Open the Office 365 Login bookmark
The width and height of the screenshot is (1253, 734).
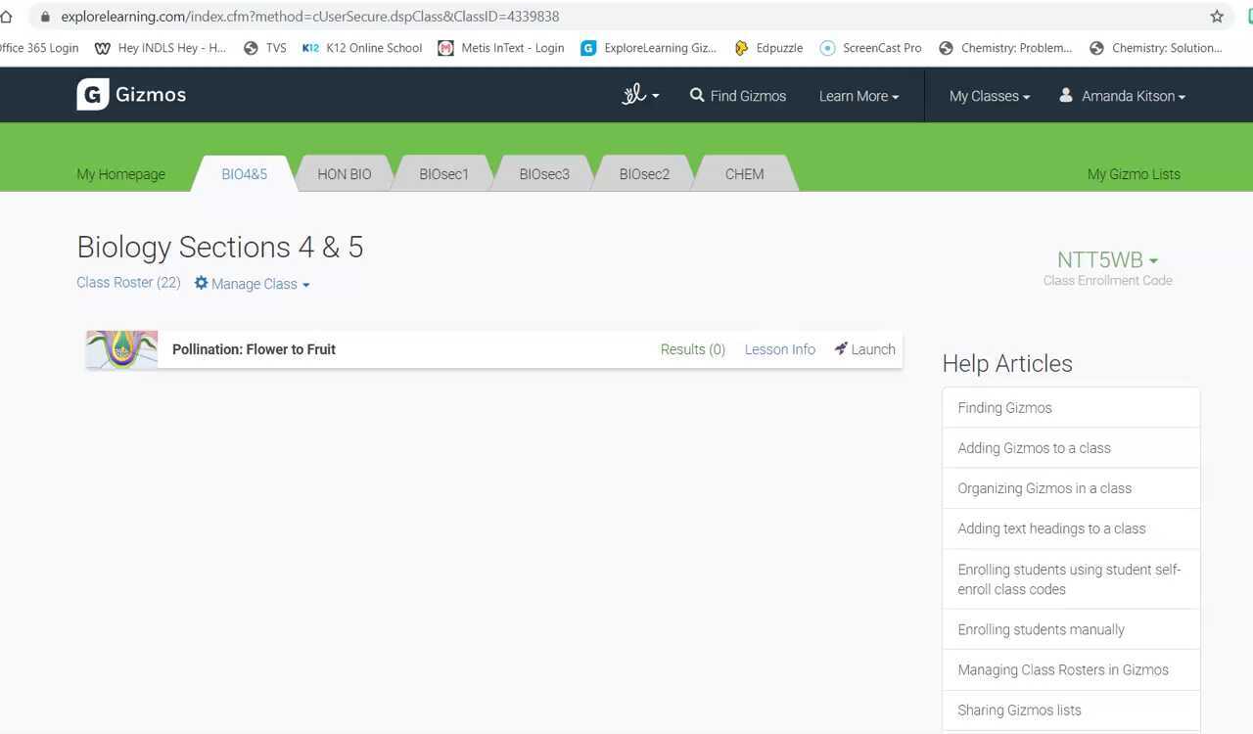coord(39,48)
